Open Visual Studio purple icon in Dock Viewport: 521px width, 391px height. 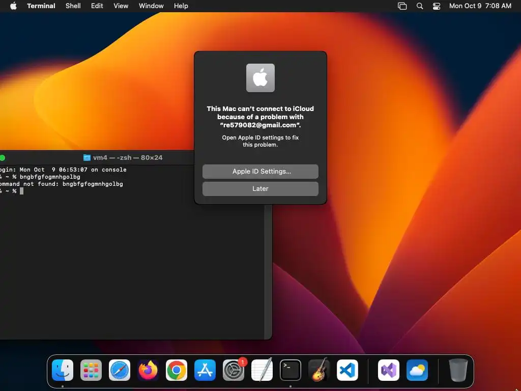point(389,370)
